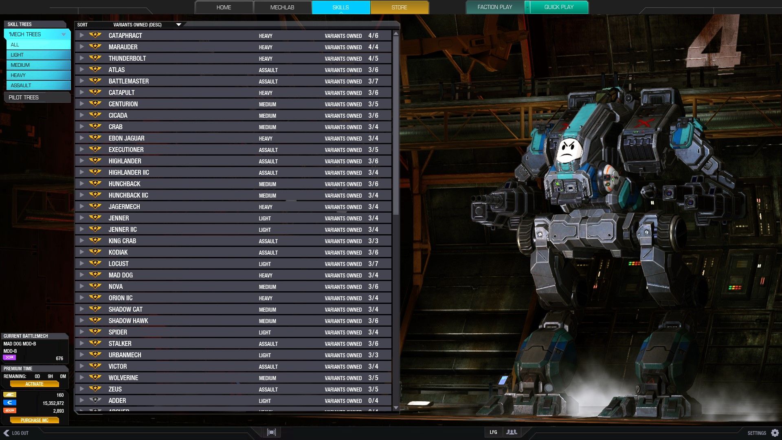The height and width of the screenshot is (440, 782).
Task: Click the Shadow Cat mech name
Action: [125, 309]
